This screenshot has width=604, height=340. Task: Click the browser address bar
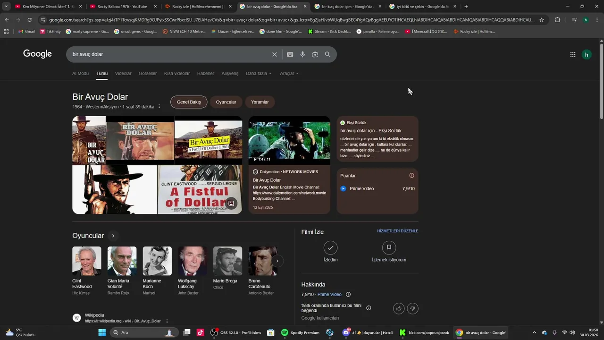[292, 20]
